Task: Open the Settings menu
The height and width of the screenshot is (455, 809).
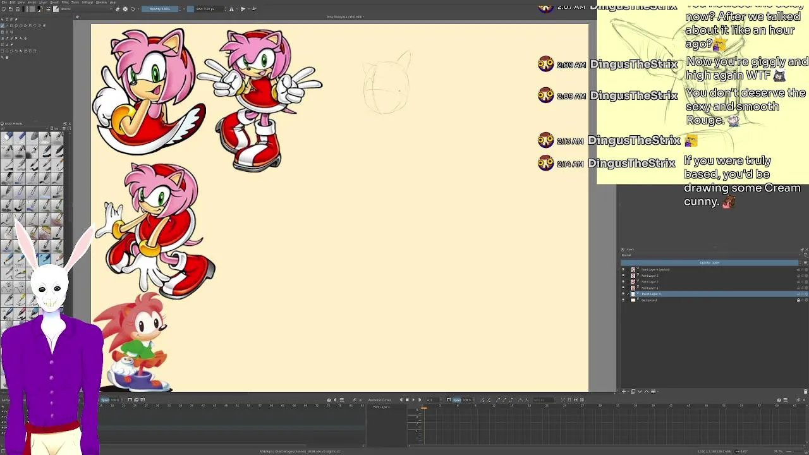Action: [x=87, y=3]
